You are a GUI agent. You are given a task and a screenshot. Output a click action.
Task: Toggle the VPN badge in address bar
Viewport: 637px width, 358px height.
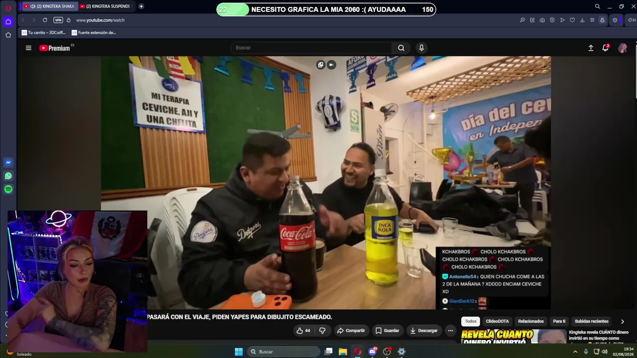tap(58, 20)
